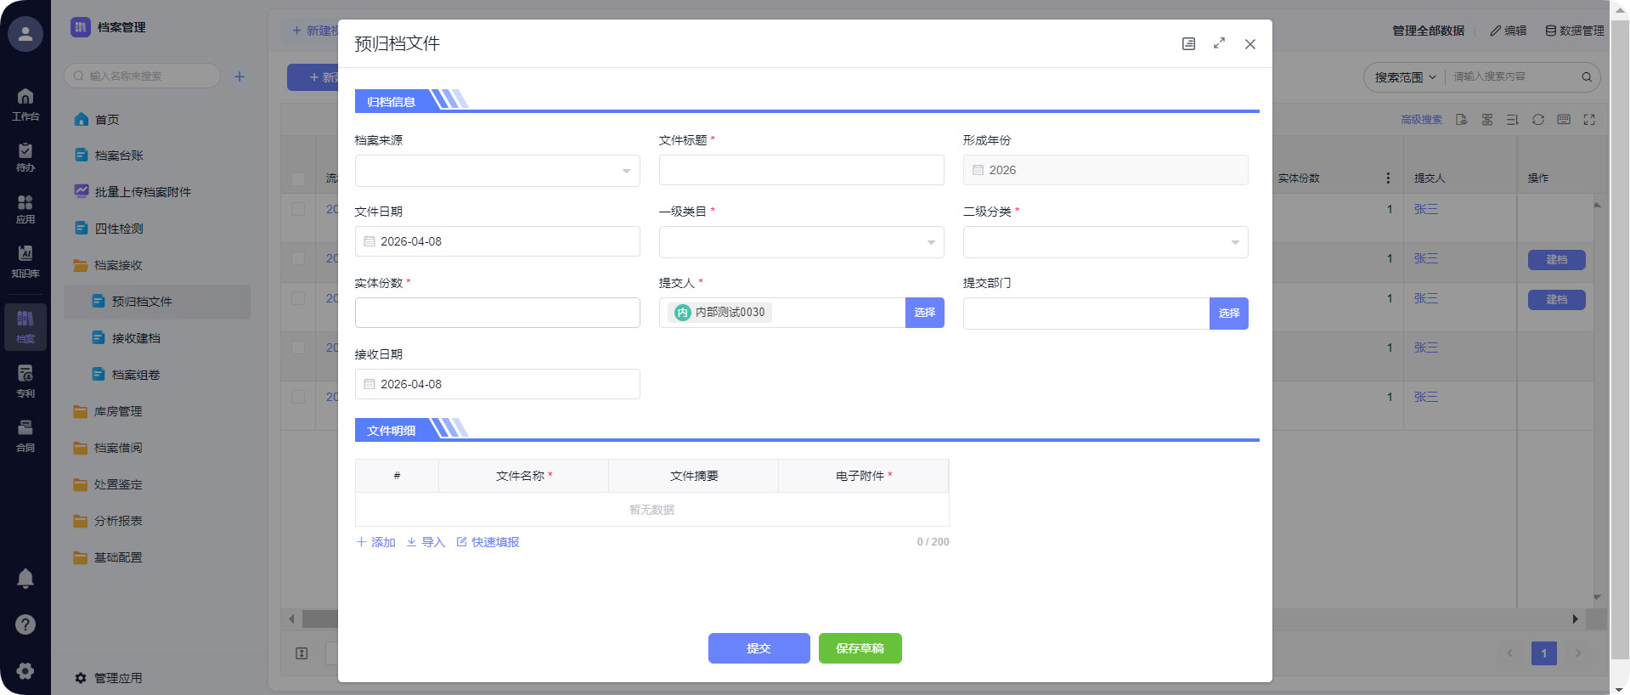The image size is (1630, 695).
Task: Expand dialog to fullscreen icon
Action: [1219, 43]
